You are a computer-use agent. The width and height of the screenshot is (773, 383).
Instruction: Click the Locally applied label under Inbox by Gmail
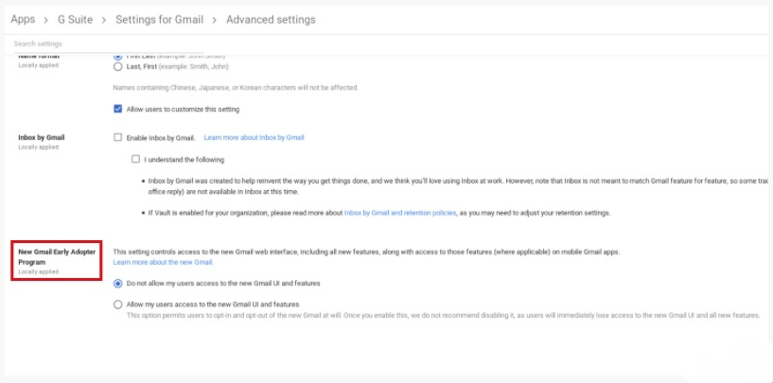38,148
